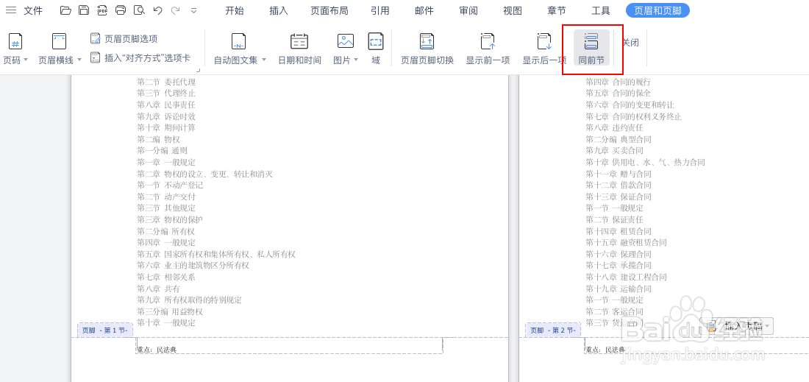This screenshot has height=382, width=809.
Task: Open the hamburger menu icon
Action: [x=11, y=10]
